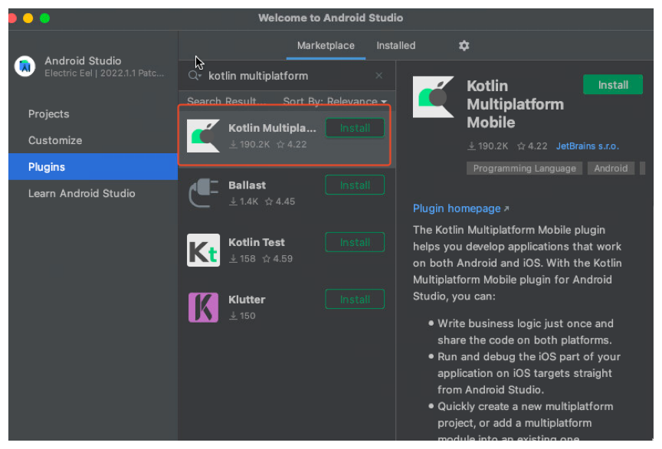Open the plugin settings gear icon

(x=464, y=45)
